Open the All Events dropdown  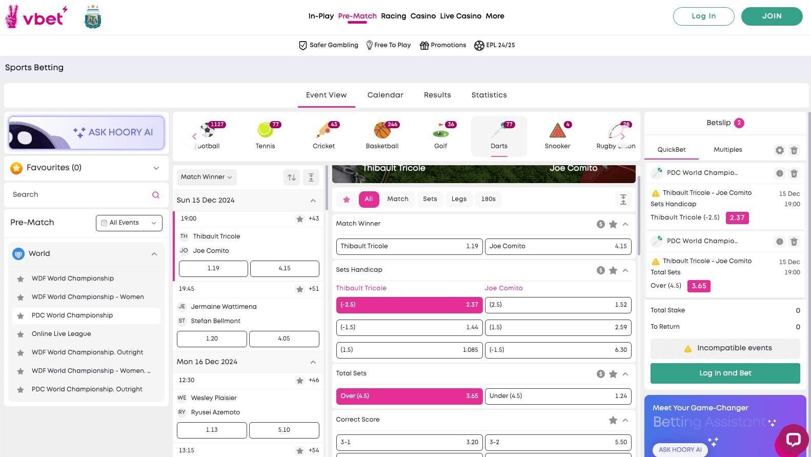(x=129, y=223)
